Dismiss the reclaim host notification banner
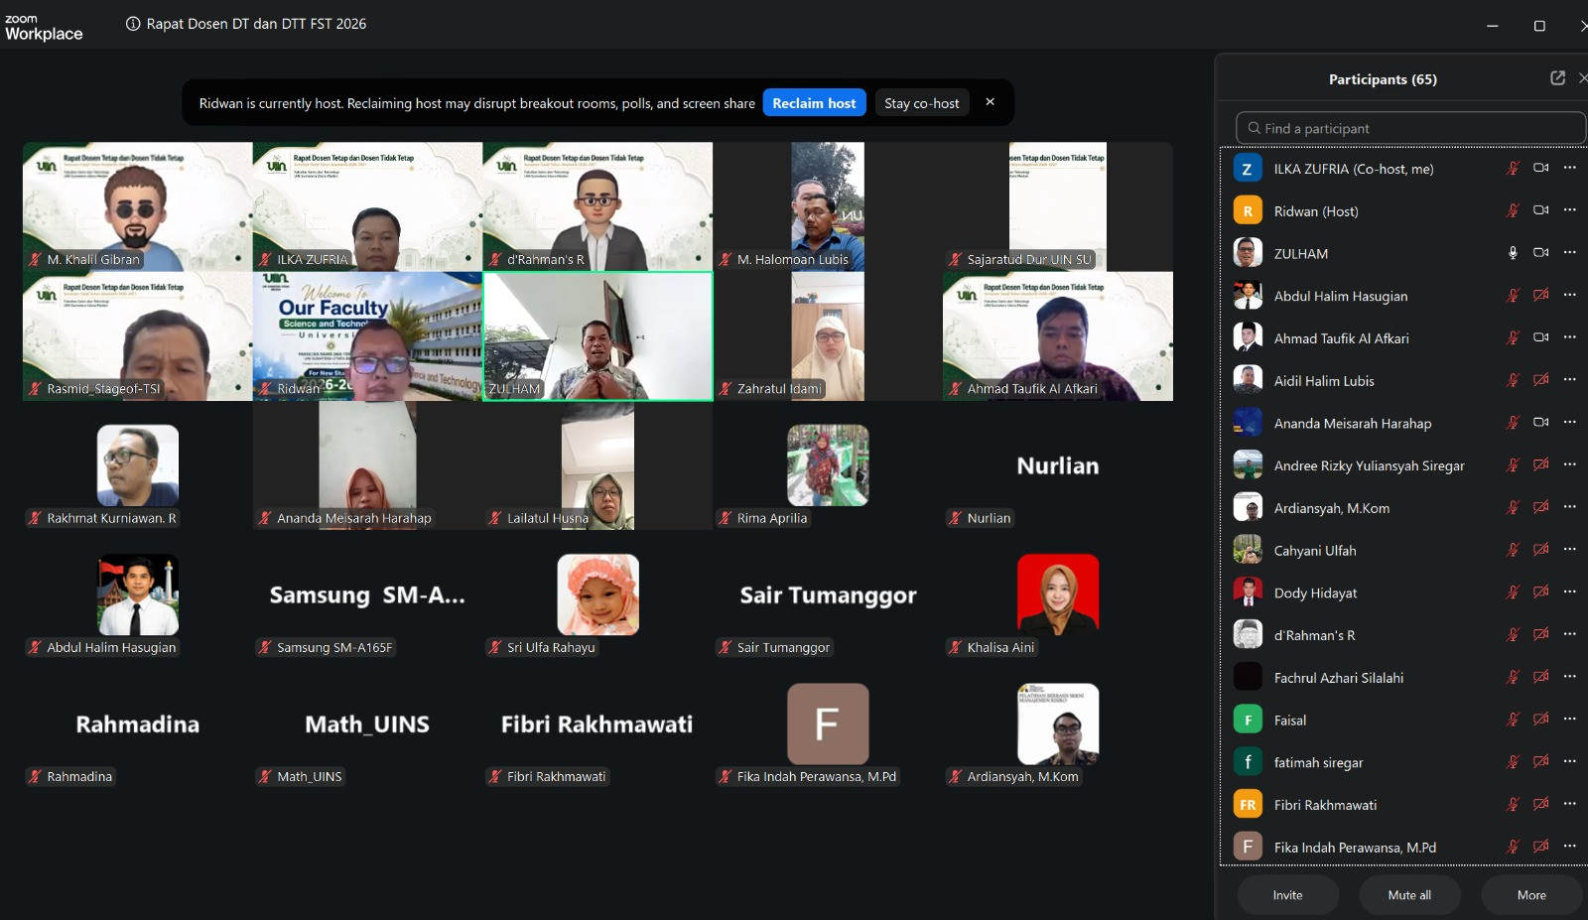This screenshot has height=920, width=1588. click(x=990, y=102)
